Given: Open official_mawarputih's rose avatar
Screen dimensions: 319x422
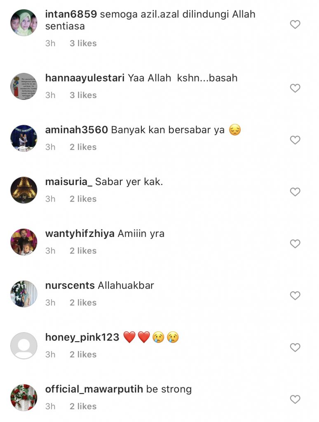Looking at the screenshot, I should pyautogui.click(x=23, y=398).
